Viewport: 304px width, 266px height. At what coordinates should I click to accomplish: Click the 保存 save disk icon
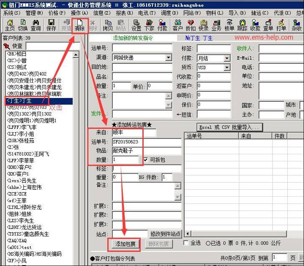51,25
